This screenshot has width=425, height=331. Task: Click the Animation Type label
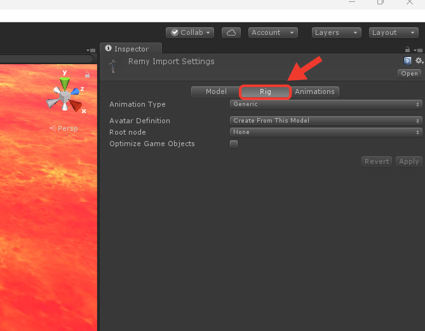tap(137, 104)
